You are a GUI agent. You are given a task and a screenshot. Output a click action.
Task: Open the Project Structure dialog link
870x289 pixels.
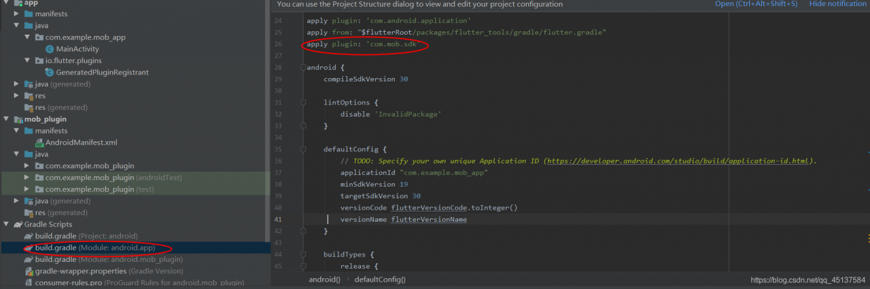pos(756,4)
